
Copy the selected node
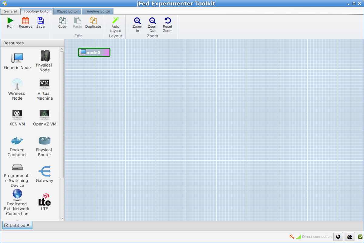[x=62, y=21]
